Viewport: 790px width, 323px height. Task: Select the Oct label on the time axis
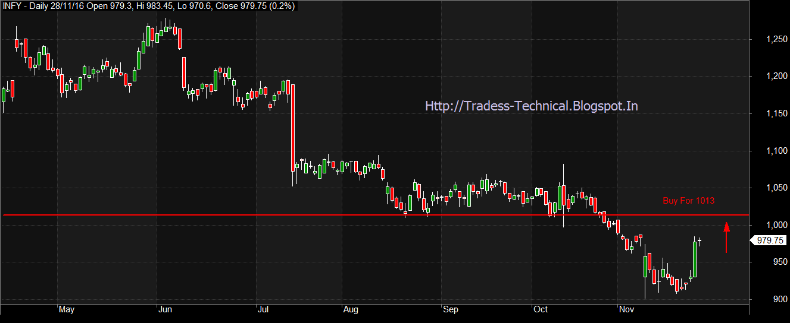[541, 309]
